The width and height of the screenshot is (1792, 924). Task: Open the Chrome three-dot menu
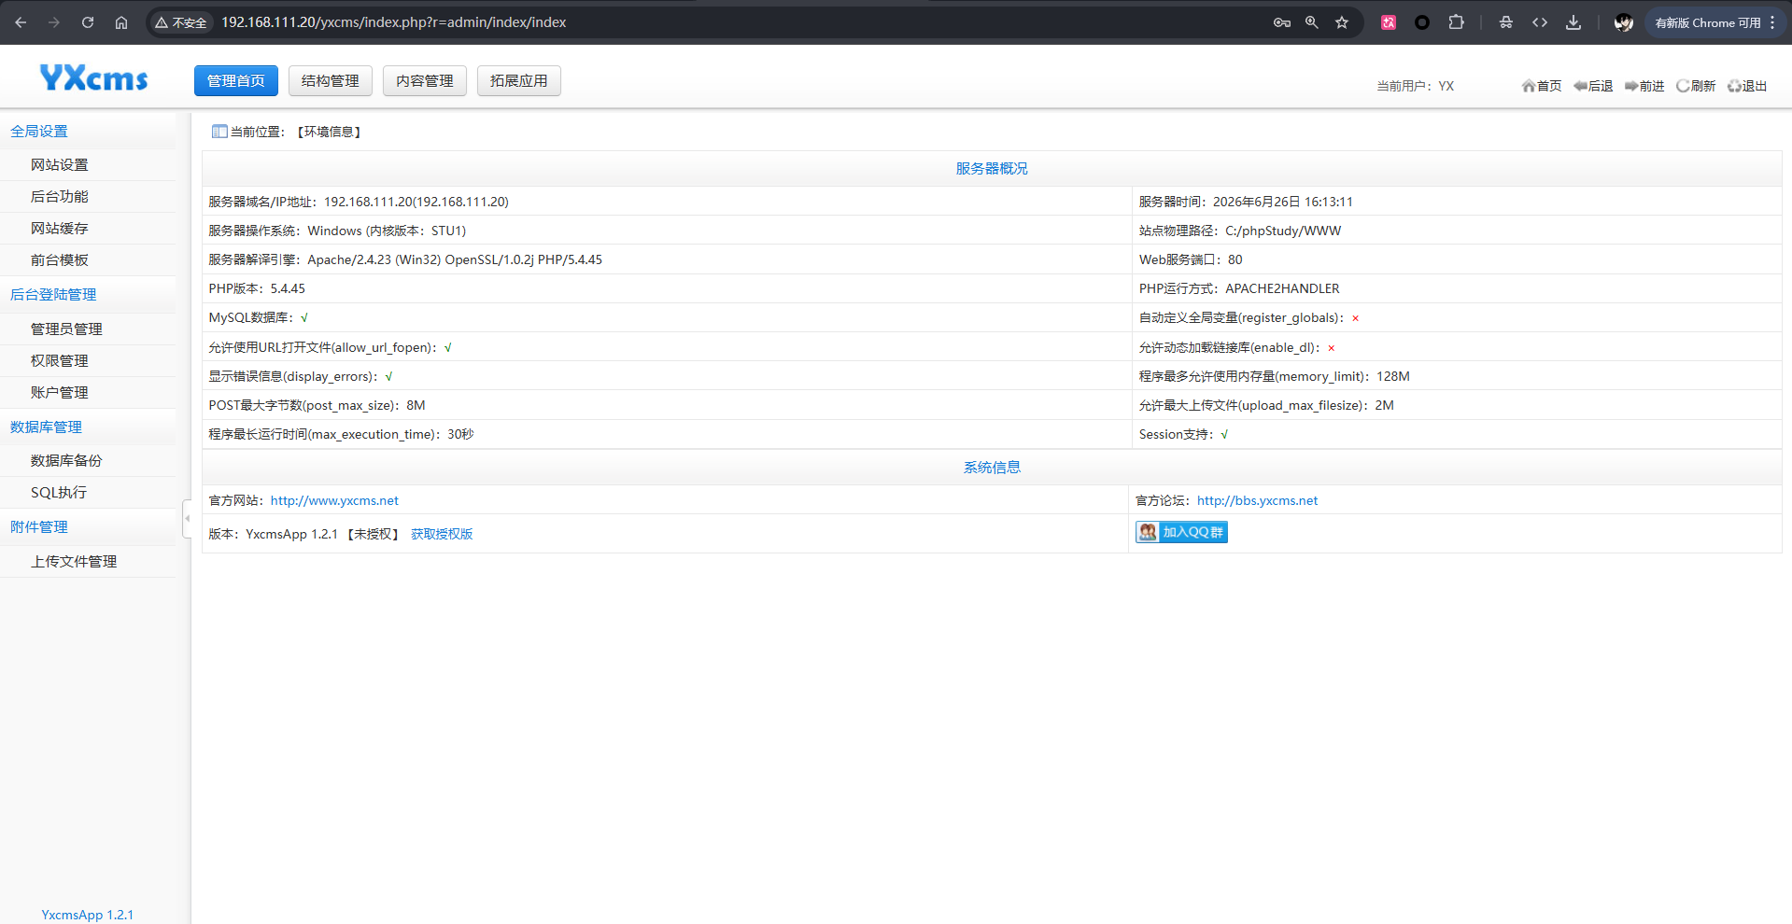[x=1772, y=22]
